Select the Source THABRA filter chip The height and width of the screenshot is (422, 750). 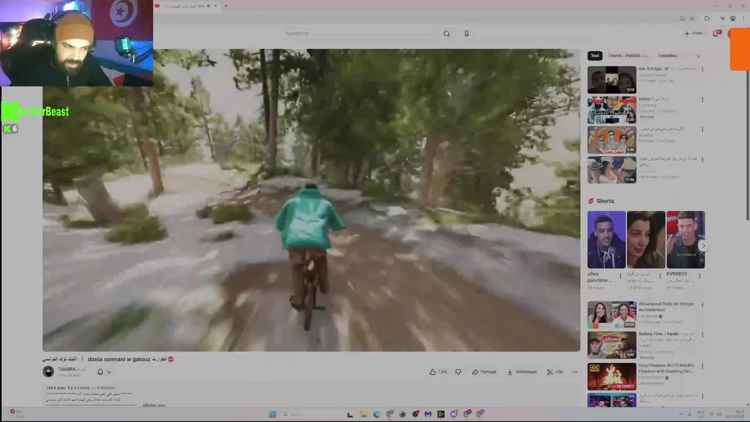(x=628, y=56)
